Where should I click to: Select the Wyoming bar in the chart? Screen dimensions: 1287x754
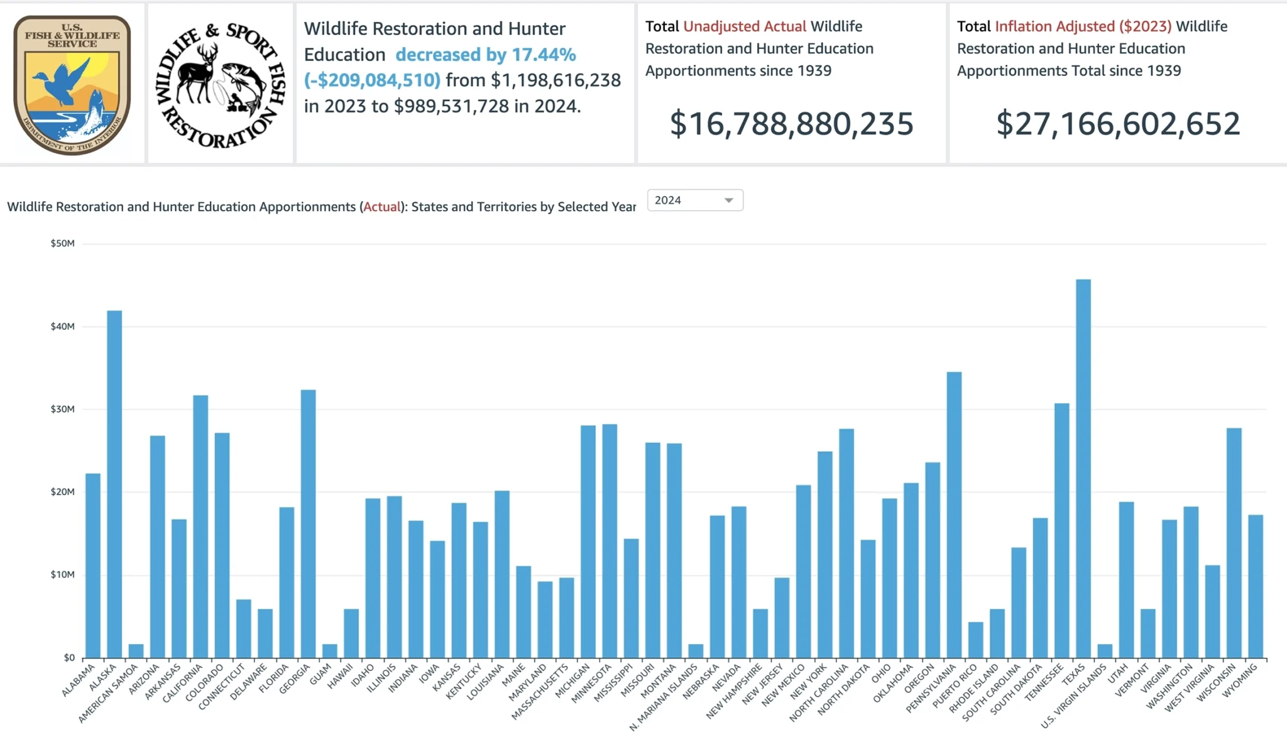click(1256, 586)
